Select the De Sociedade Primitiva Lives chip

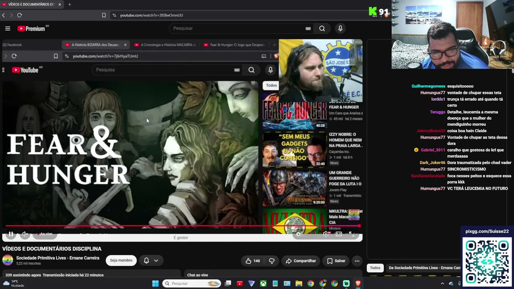pos(424,268)
